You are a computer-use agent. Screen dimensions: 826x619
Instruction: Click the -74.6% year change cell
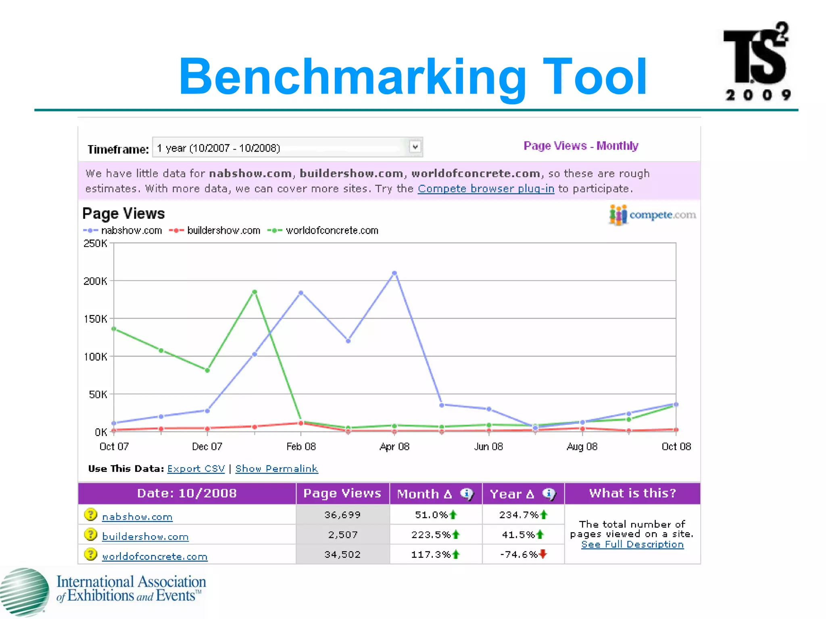[524, 554]
